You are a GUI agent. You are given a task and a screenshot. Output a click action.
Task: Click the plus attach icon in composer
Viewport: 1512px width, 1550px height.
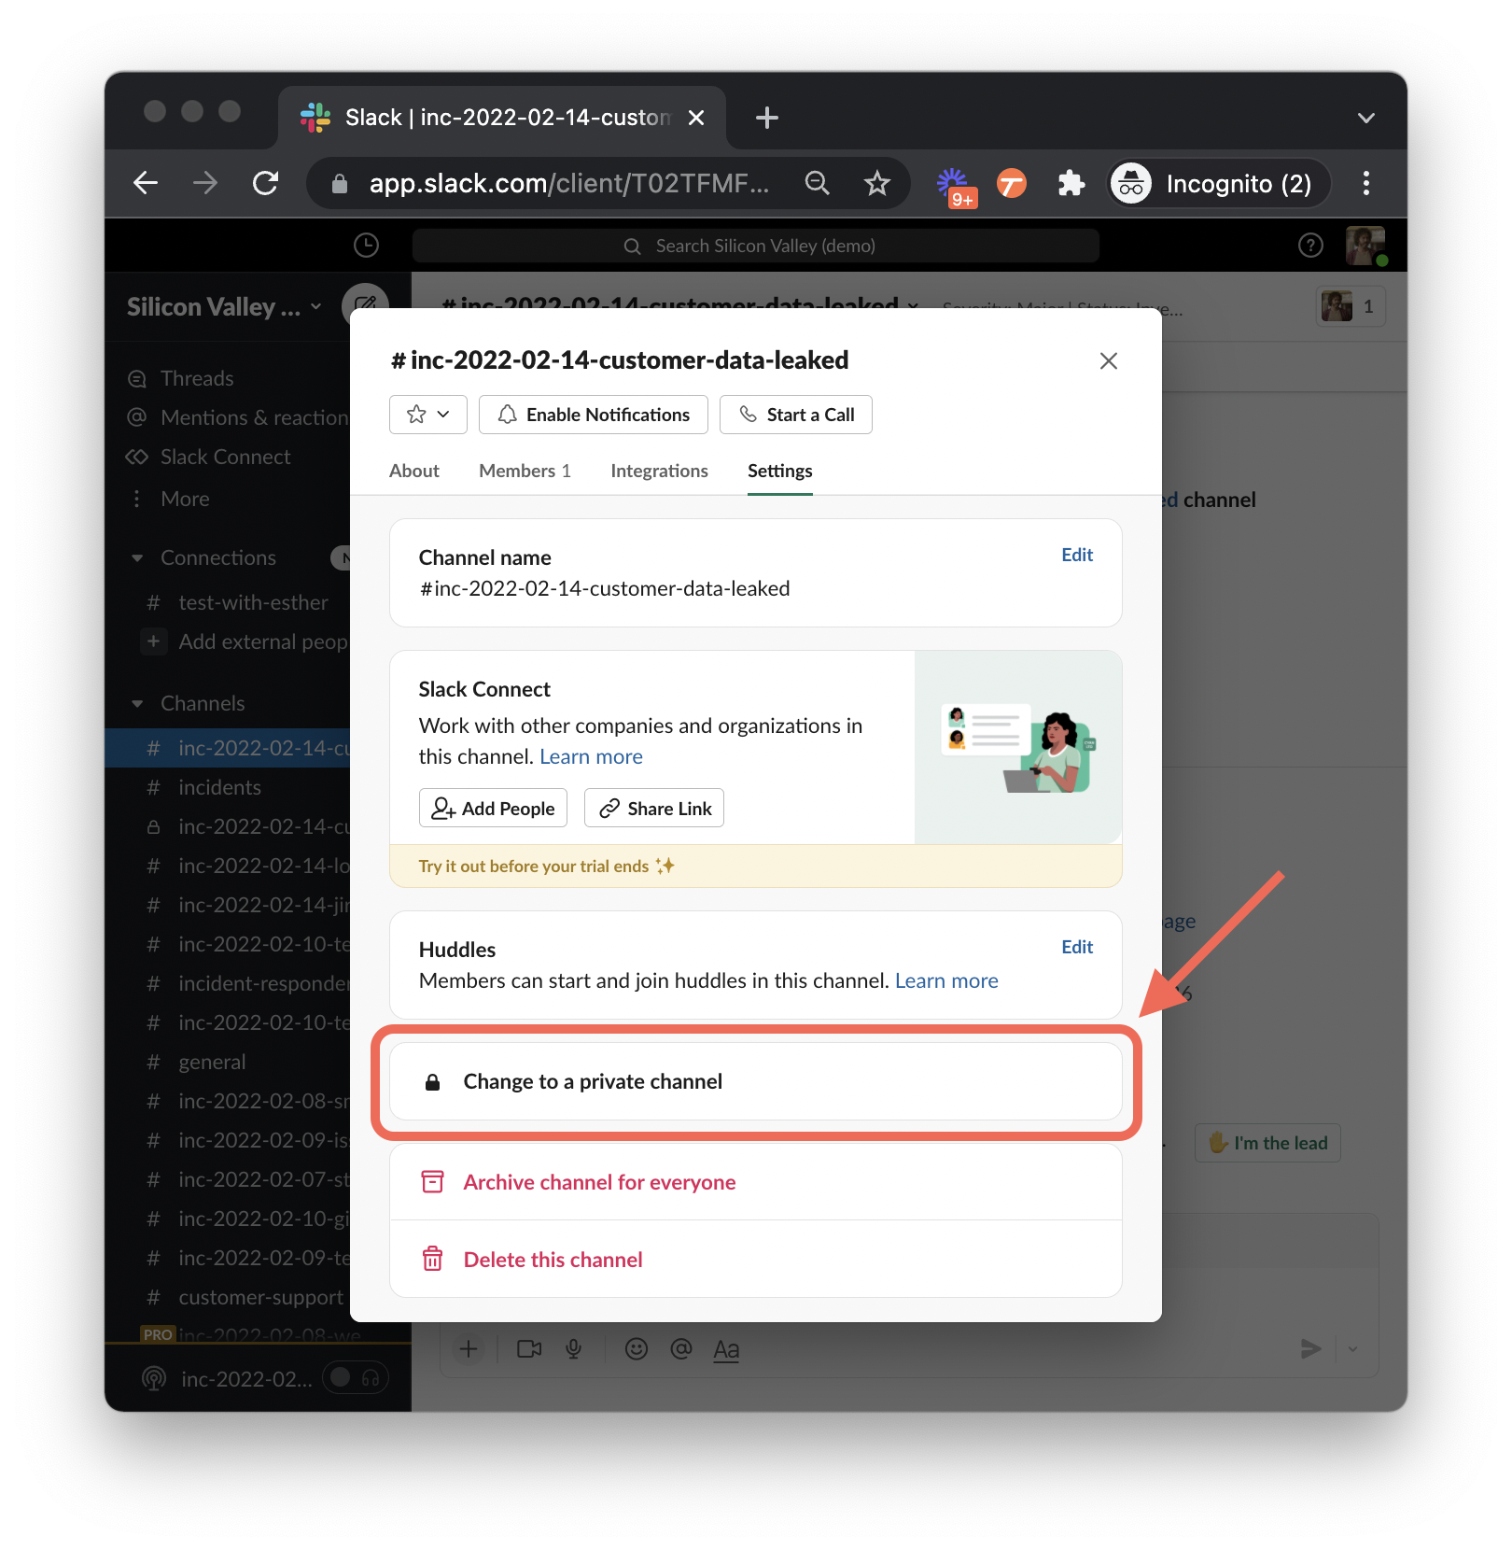click(x=469, y=1348)
